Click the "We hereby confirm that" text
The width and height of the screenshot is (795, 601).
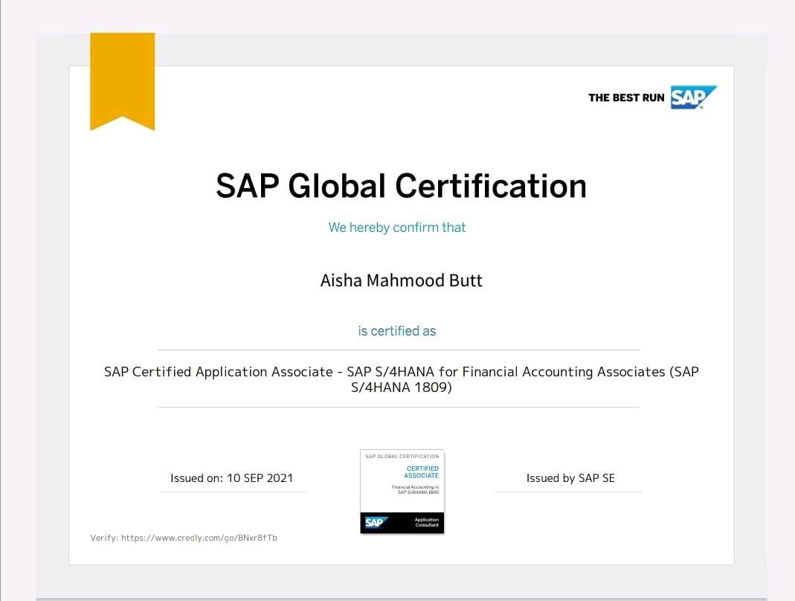pos(397,228)
